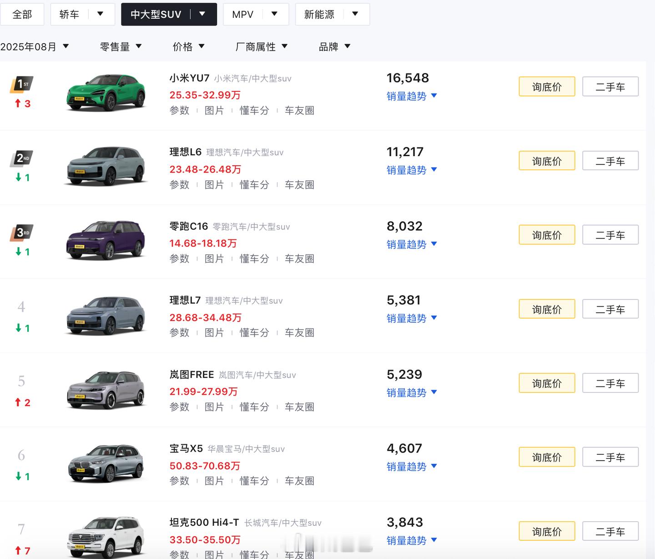Open the 理想L7 model title

coord(185,300)
